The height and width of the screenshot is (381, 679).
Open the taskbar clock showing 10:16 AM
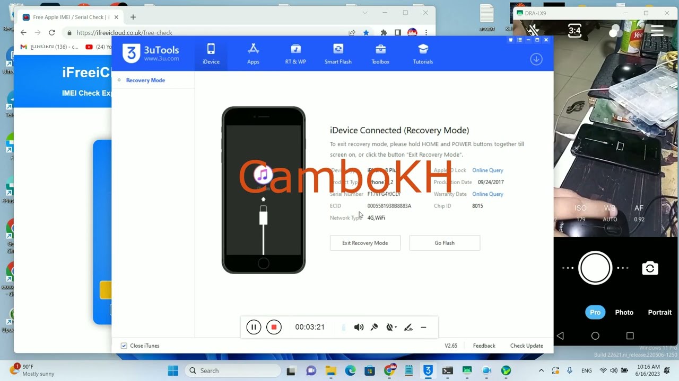(649, 370)
